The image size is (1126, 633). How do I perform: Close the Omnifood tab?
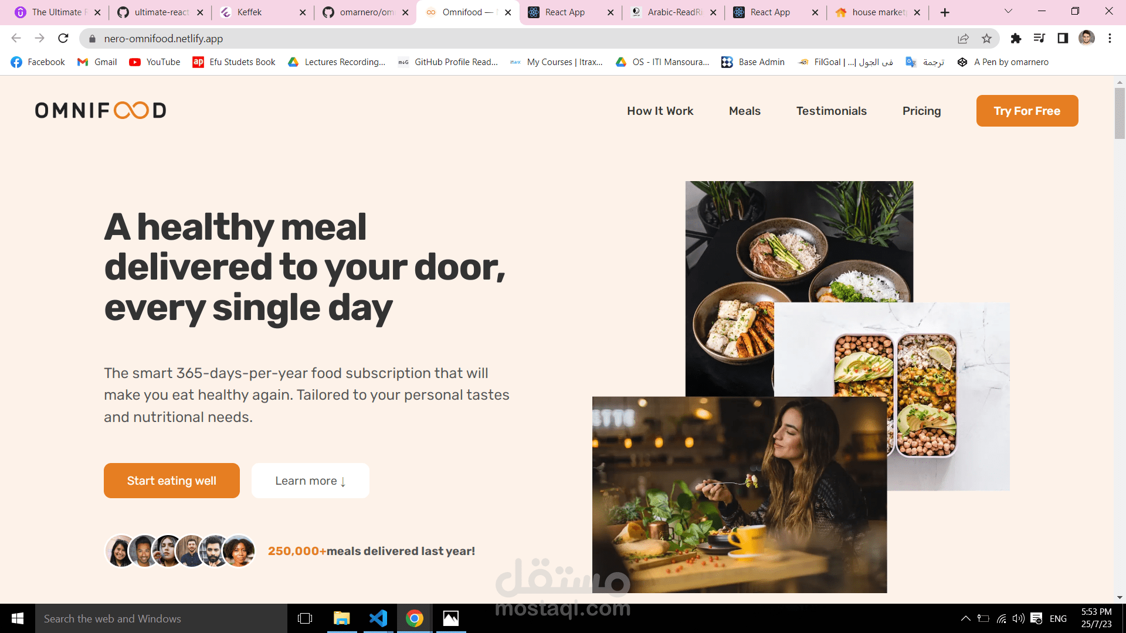pyautogui.click(x=508, y=12)
